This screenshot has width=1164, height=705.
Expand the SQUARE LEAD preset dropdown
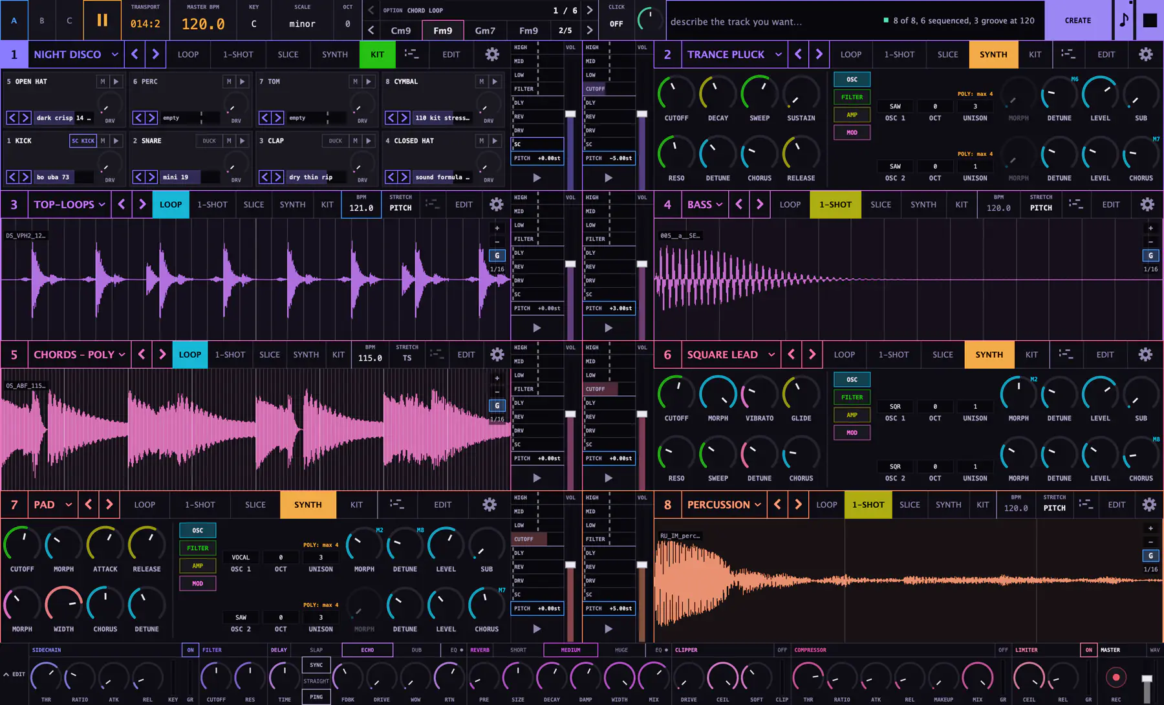(771, 354)
